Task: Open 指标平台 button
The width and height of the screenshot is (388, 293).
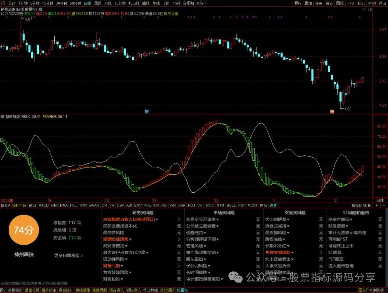Action: [19, 205]
